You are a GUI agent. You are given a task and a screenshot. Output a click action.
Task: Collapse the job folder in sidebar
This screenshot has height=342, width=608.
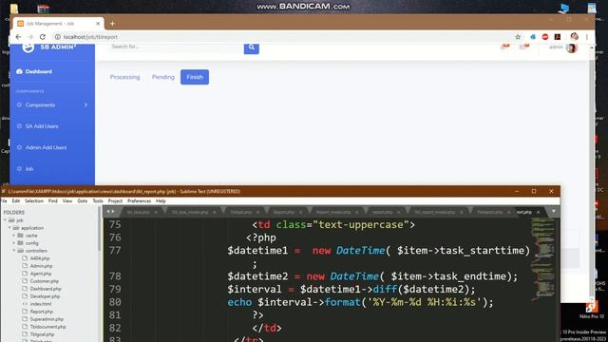(x=5, y=220)
